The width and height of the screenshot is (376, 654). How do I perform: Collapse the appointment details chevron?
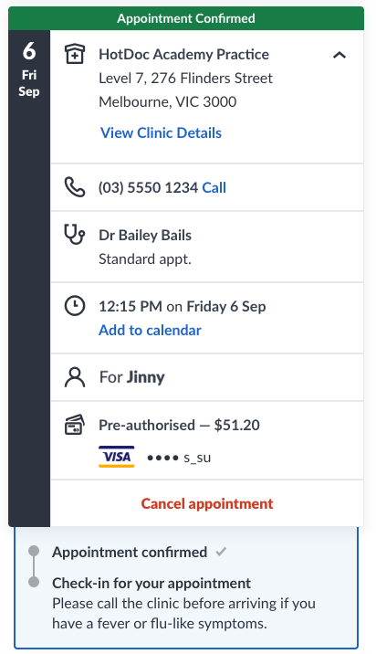(x=339, y=55)
